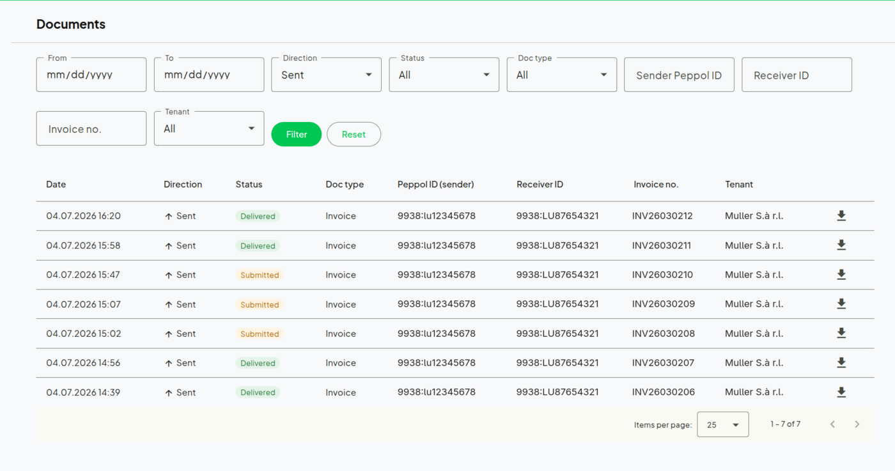
Task: Click invoice number INV26030207
Action: (663, 363)
